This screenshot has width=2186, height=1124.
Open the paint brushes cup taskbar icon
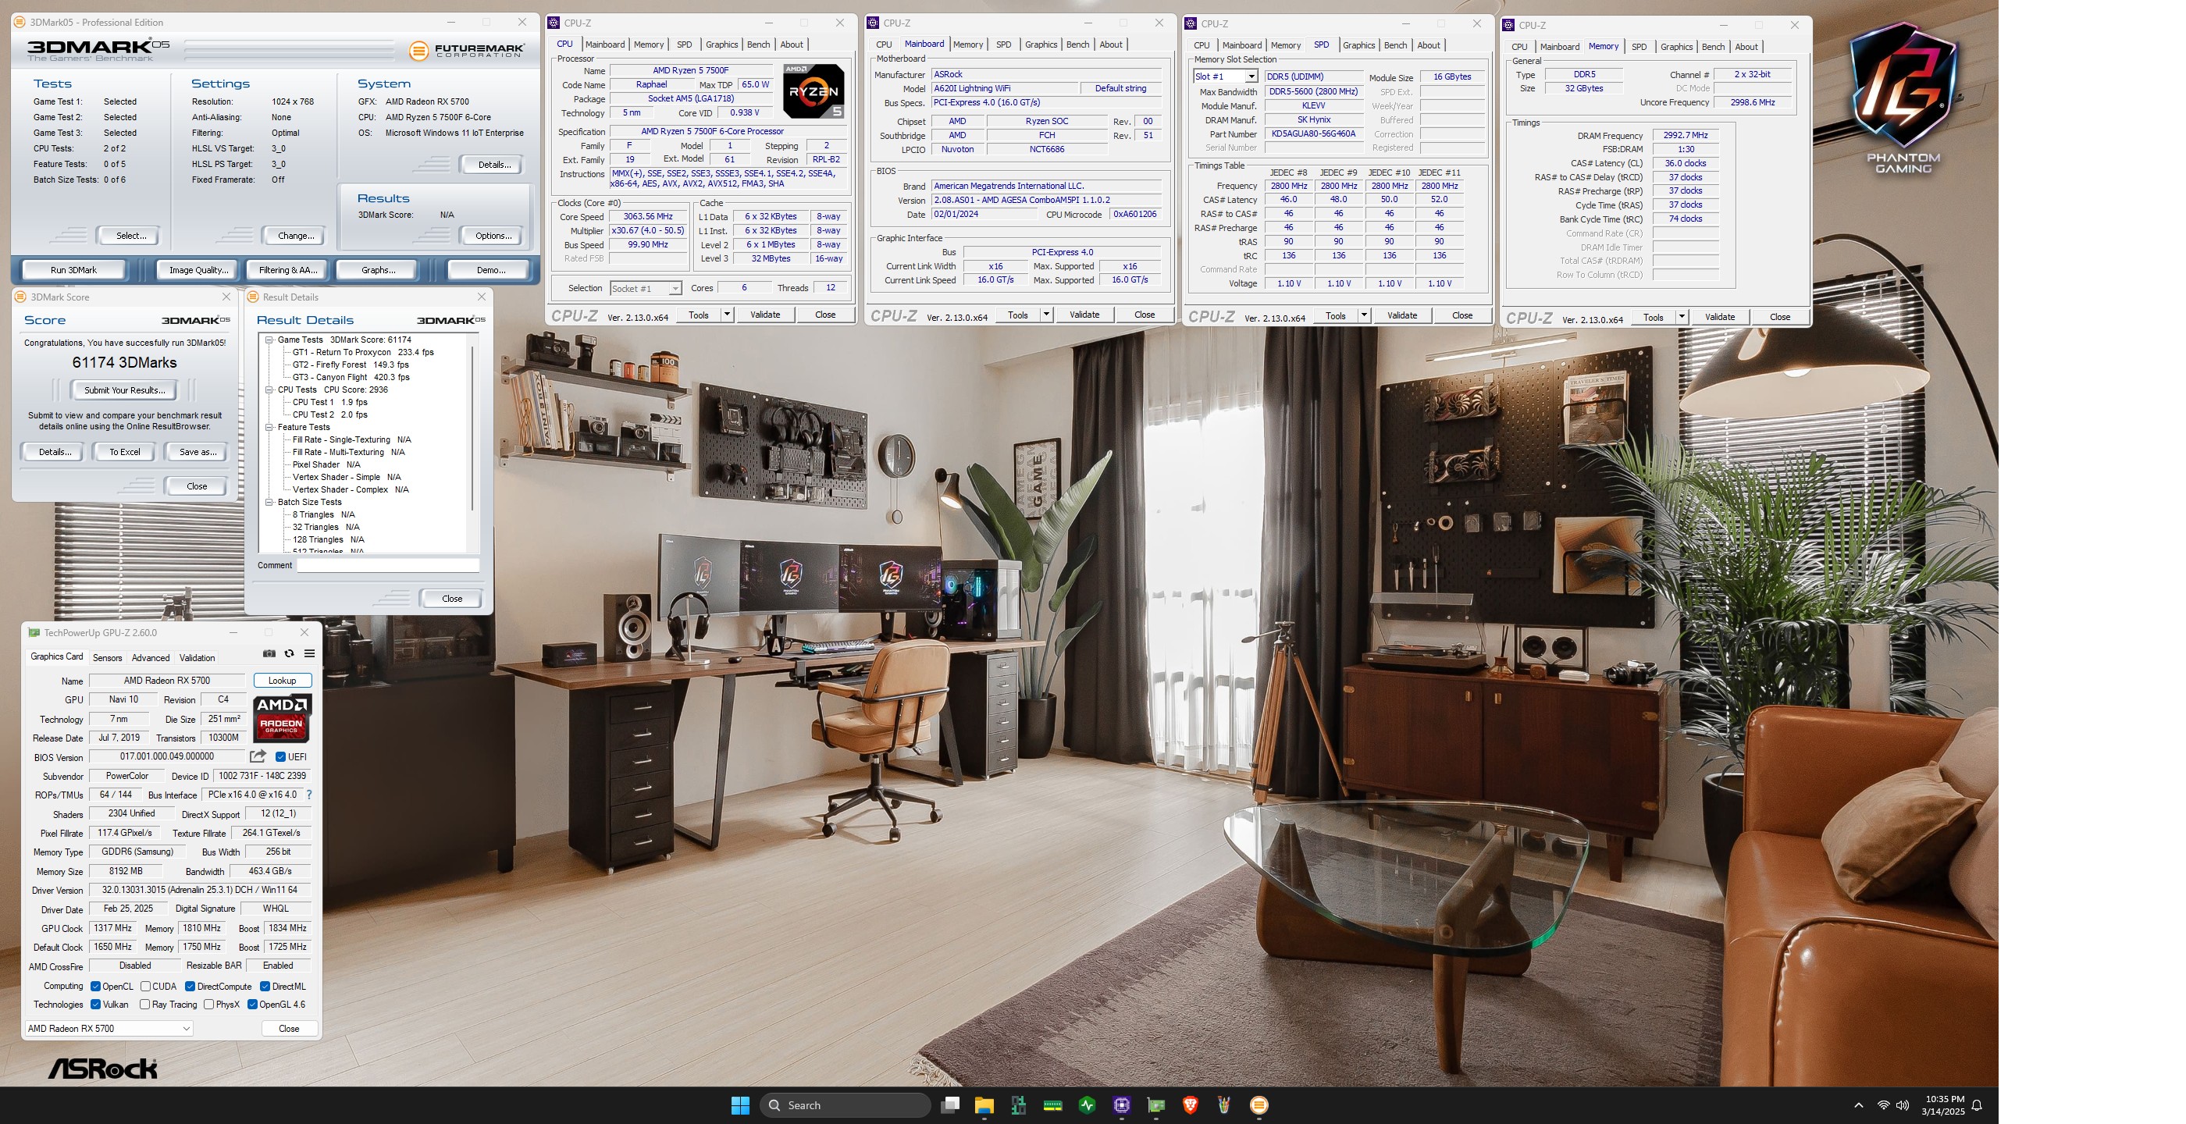pos(1224,1104)
